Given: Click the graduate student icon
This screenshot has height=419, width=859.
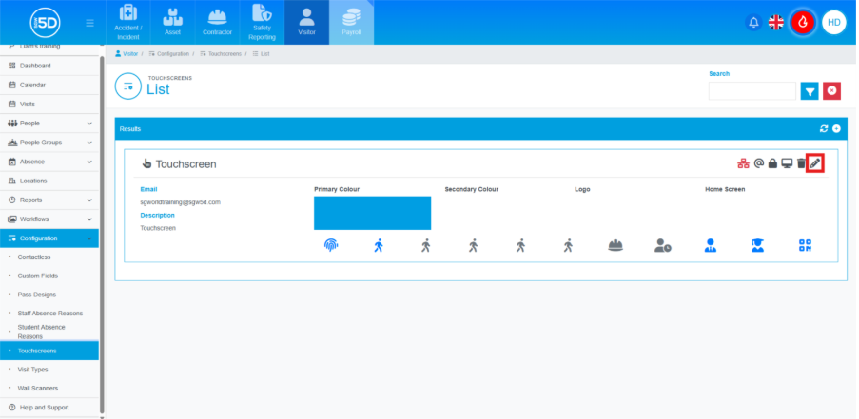Looking at the screenshot, I should 757,245.
